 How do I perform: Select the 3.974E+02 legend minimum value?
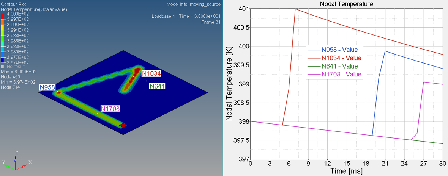tap(17, 62)
